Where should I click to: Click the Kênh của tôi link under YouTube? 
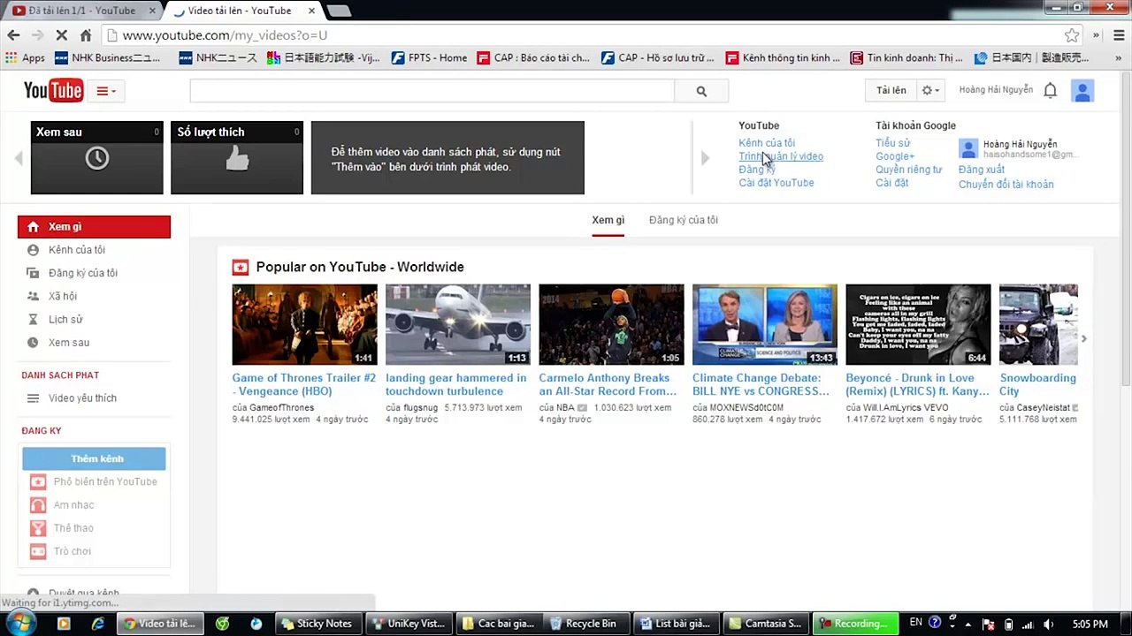coord(767,142)
